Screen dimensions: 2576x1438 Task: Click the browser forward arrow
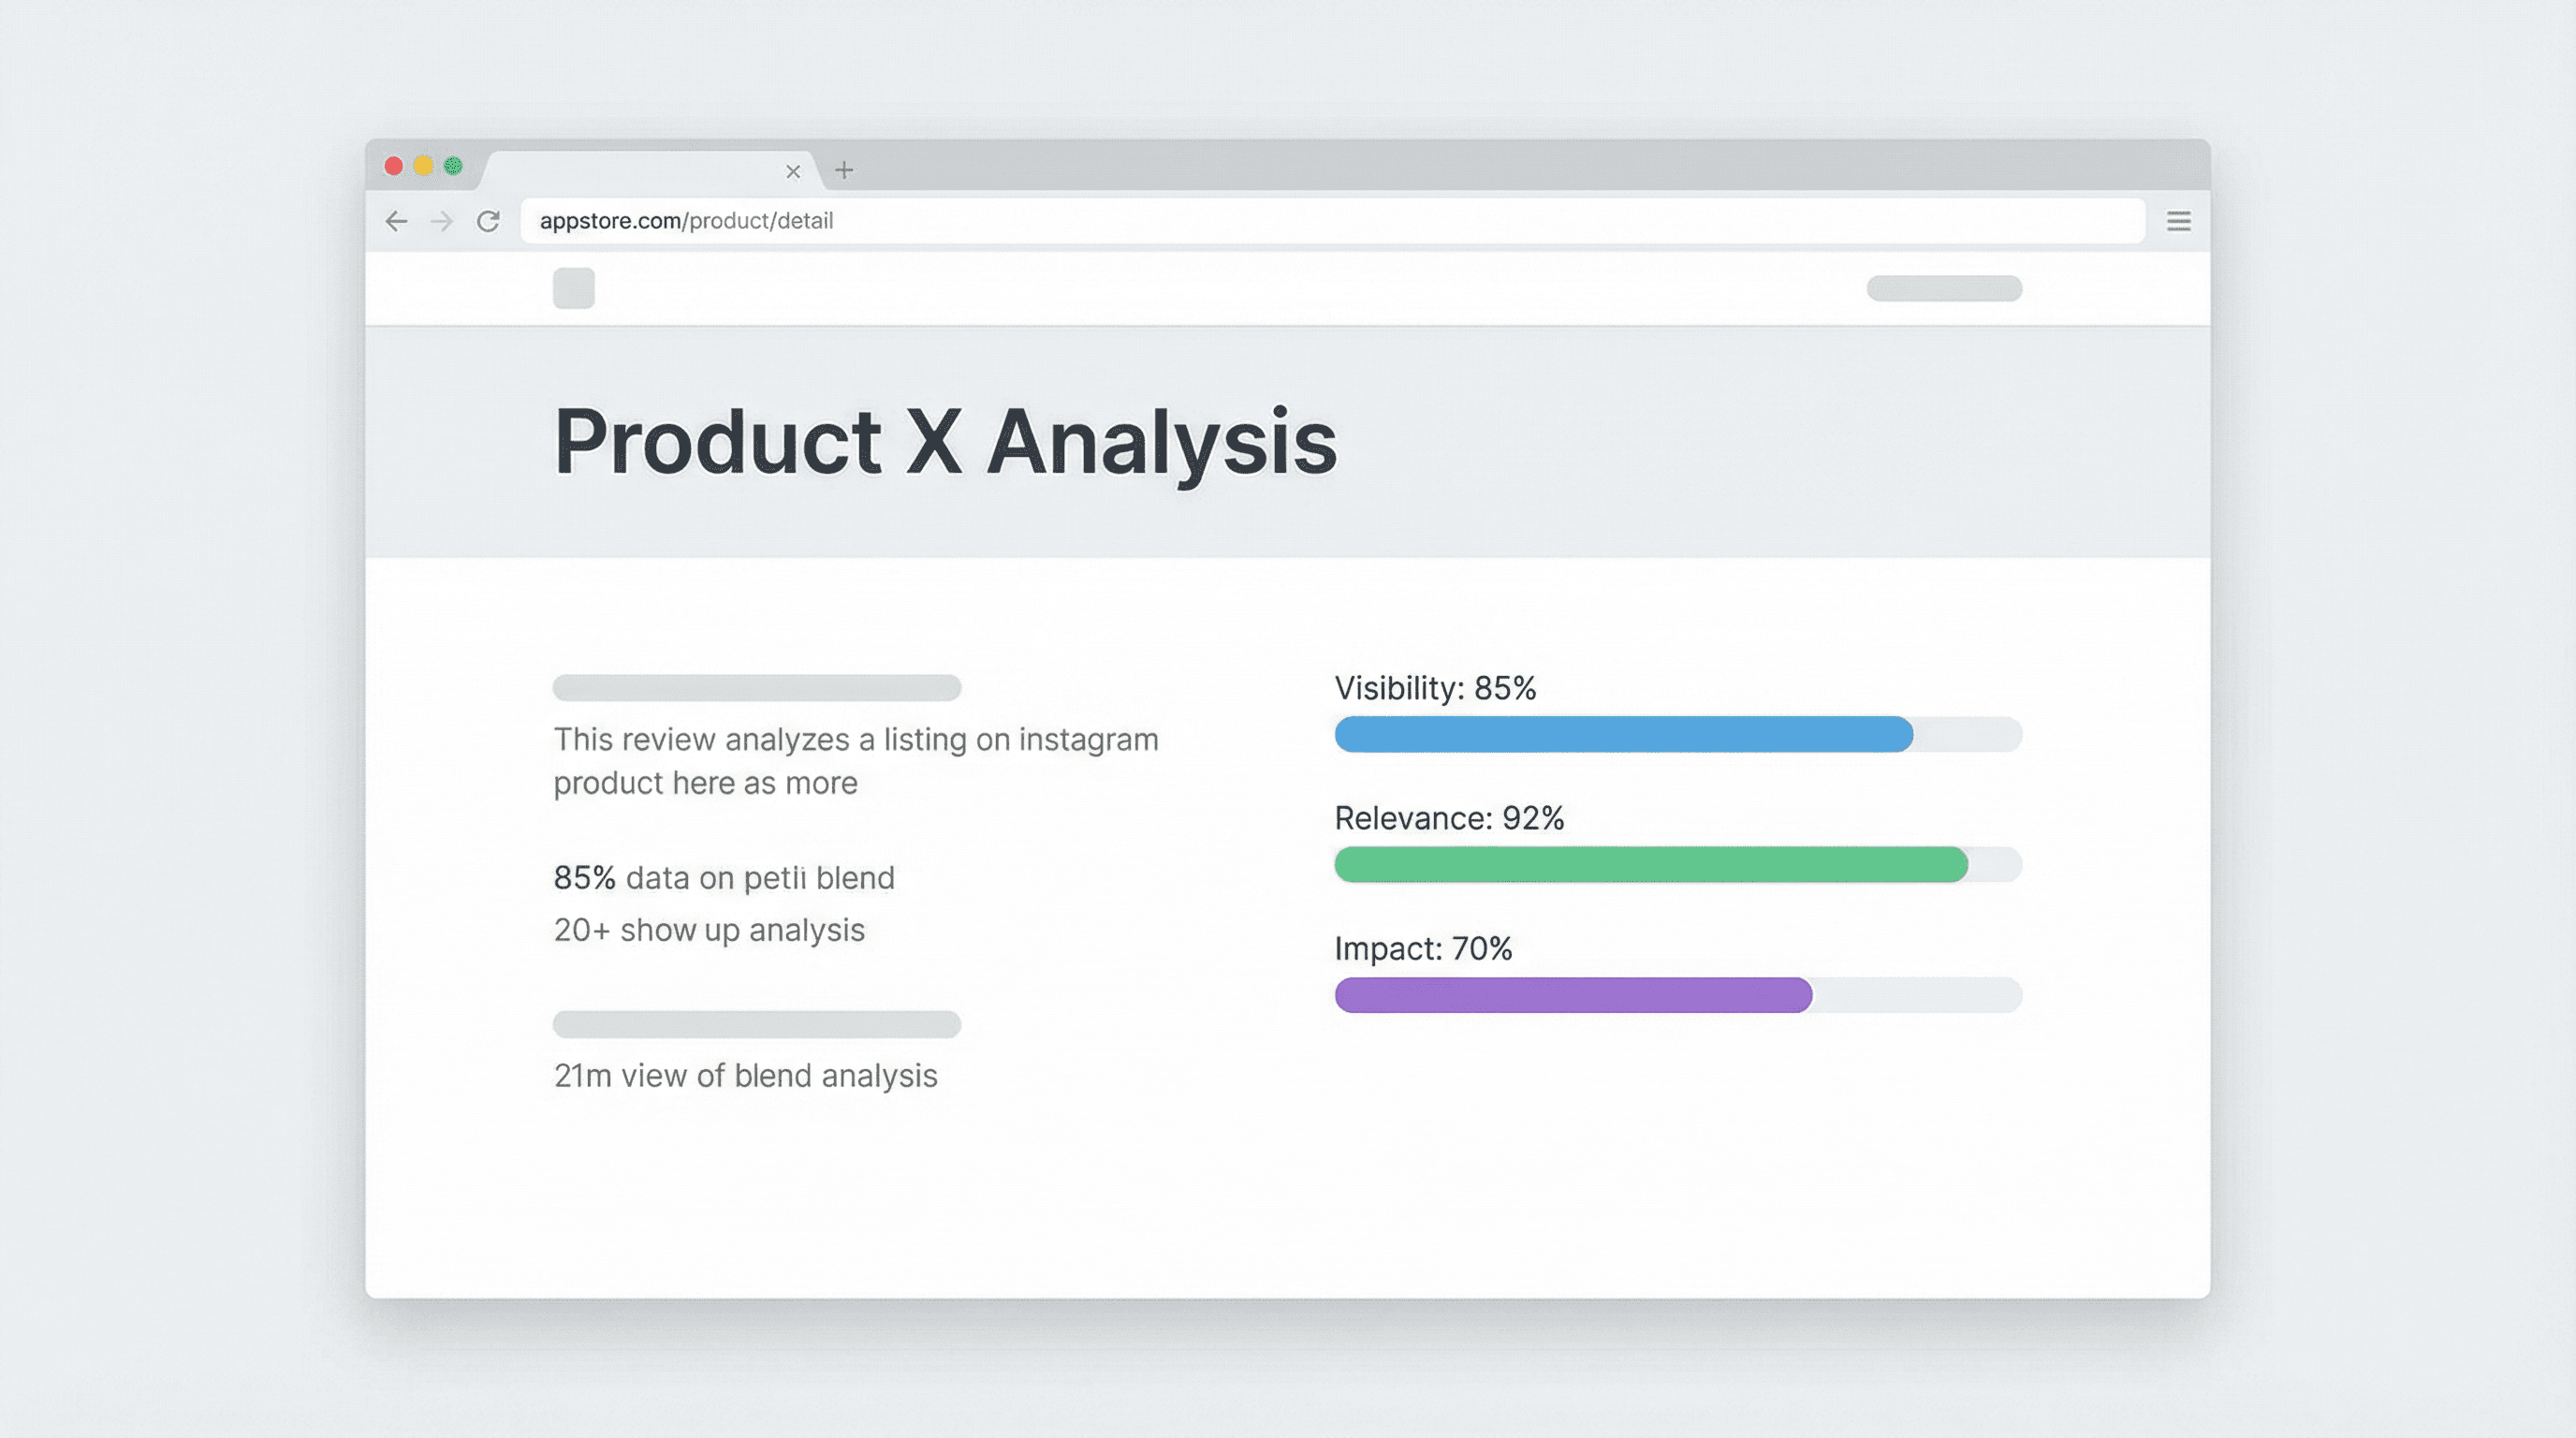click(441, 221)
